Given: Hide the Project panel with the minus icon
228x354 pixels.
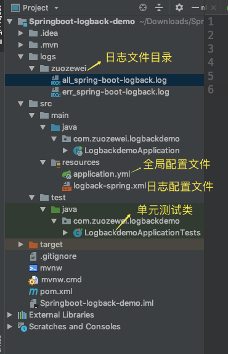Looking at the screenshot, I should point(195,7).
